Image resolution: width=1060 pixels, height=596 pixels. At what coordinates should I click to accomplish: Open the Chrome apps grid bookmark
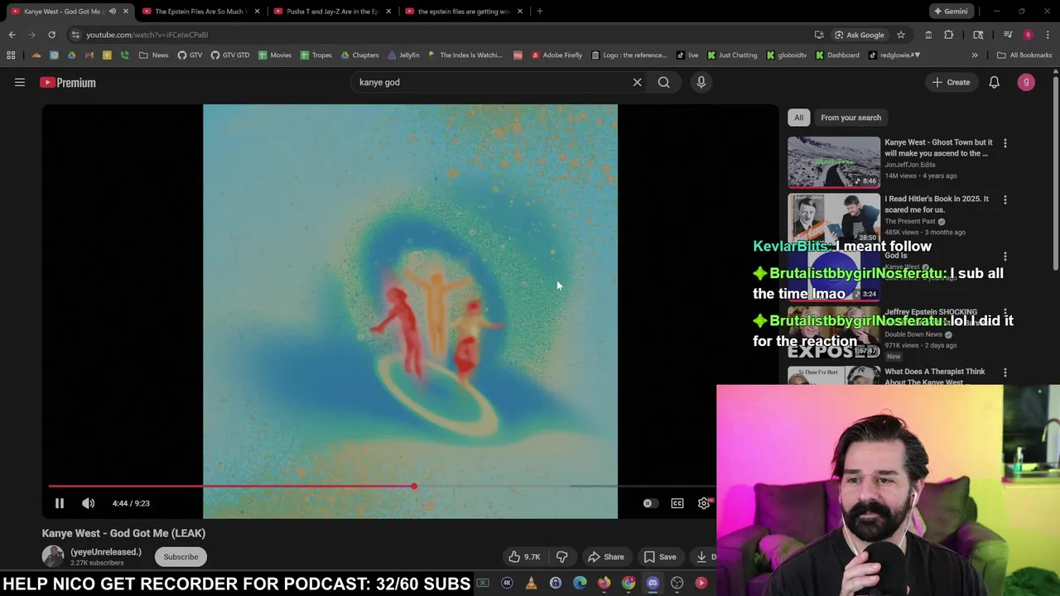(11, 55)
